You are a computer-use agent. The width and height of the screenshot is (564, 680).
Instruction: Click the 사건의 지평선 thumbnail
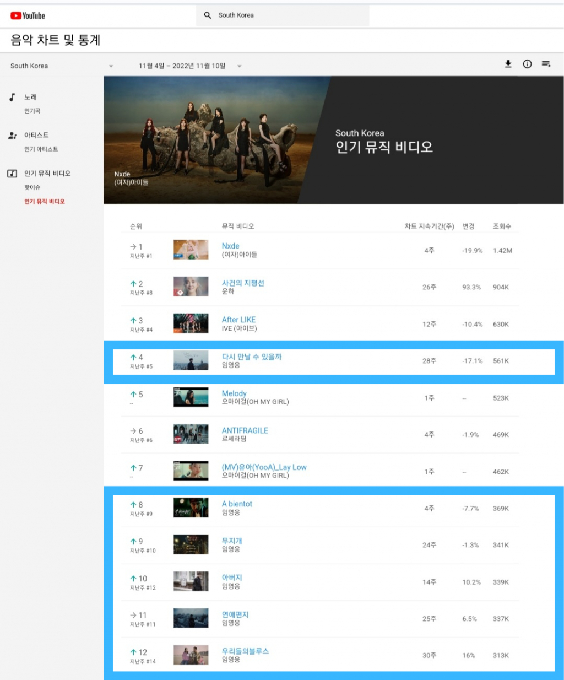tap(191, 287)
